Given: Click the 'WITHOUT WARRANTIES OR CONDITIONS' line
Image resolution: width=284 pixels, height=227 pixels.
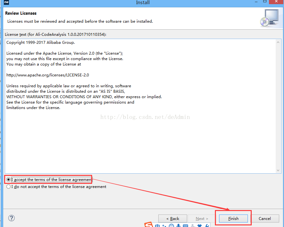Looking at the screenshot, I should tap(84, 97).
